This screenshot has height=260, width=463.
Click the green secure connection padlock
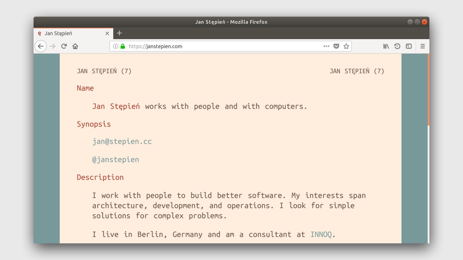point(123,46)
